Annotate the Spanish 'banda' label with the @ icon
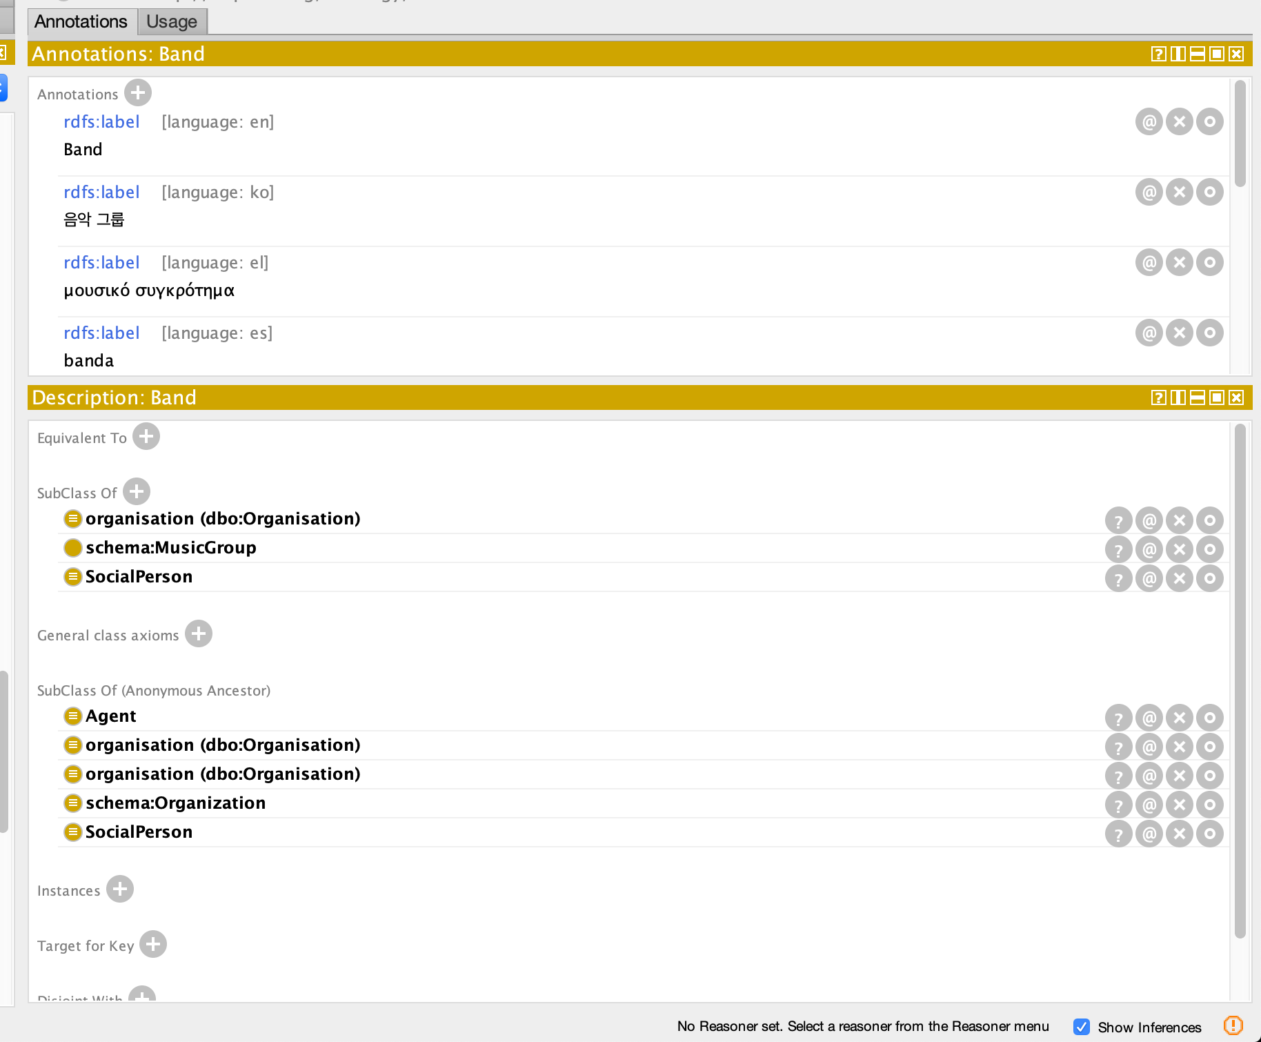Viewport: 1261px width, 1042px height. 1148,332
